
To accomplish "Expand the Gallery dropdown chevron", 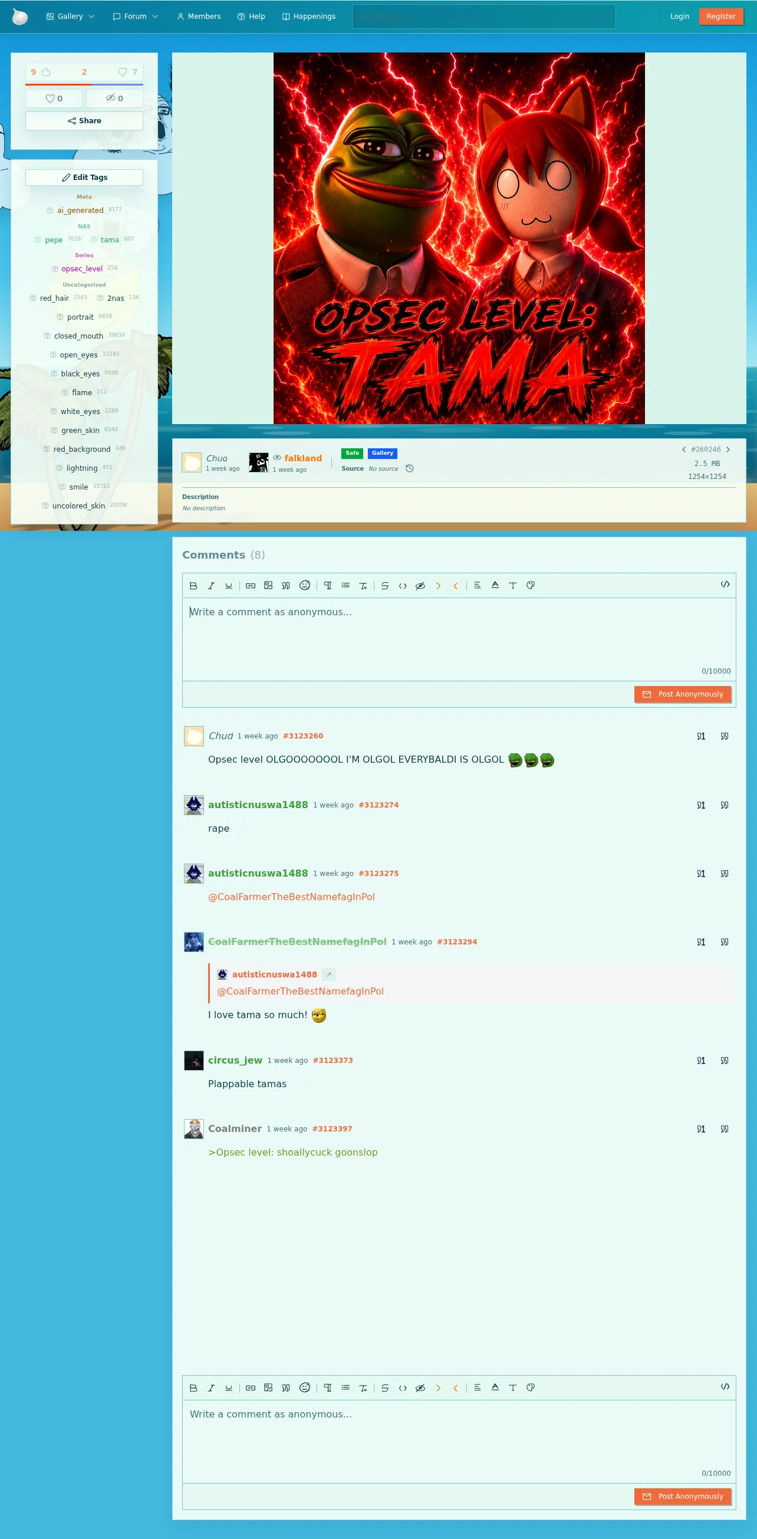I will [91, 17].
